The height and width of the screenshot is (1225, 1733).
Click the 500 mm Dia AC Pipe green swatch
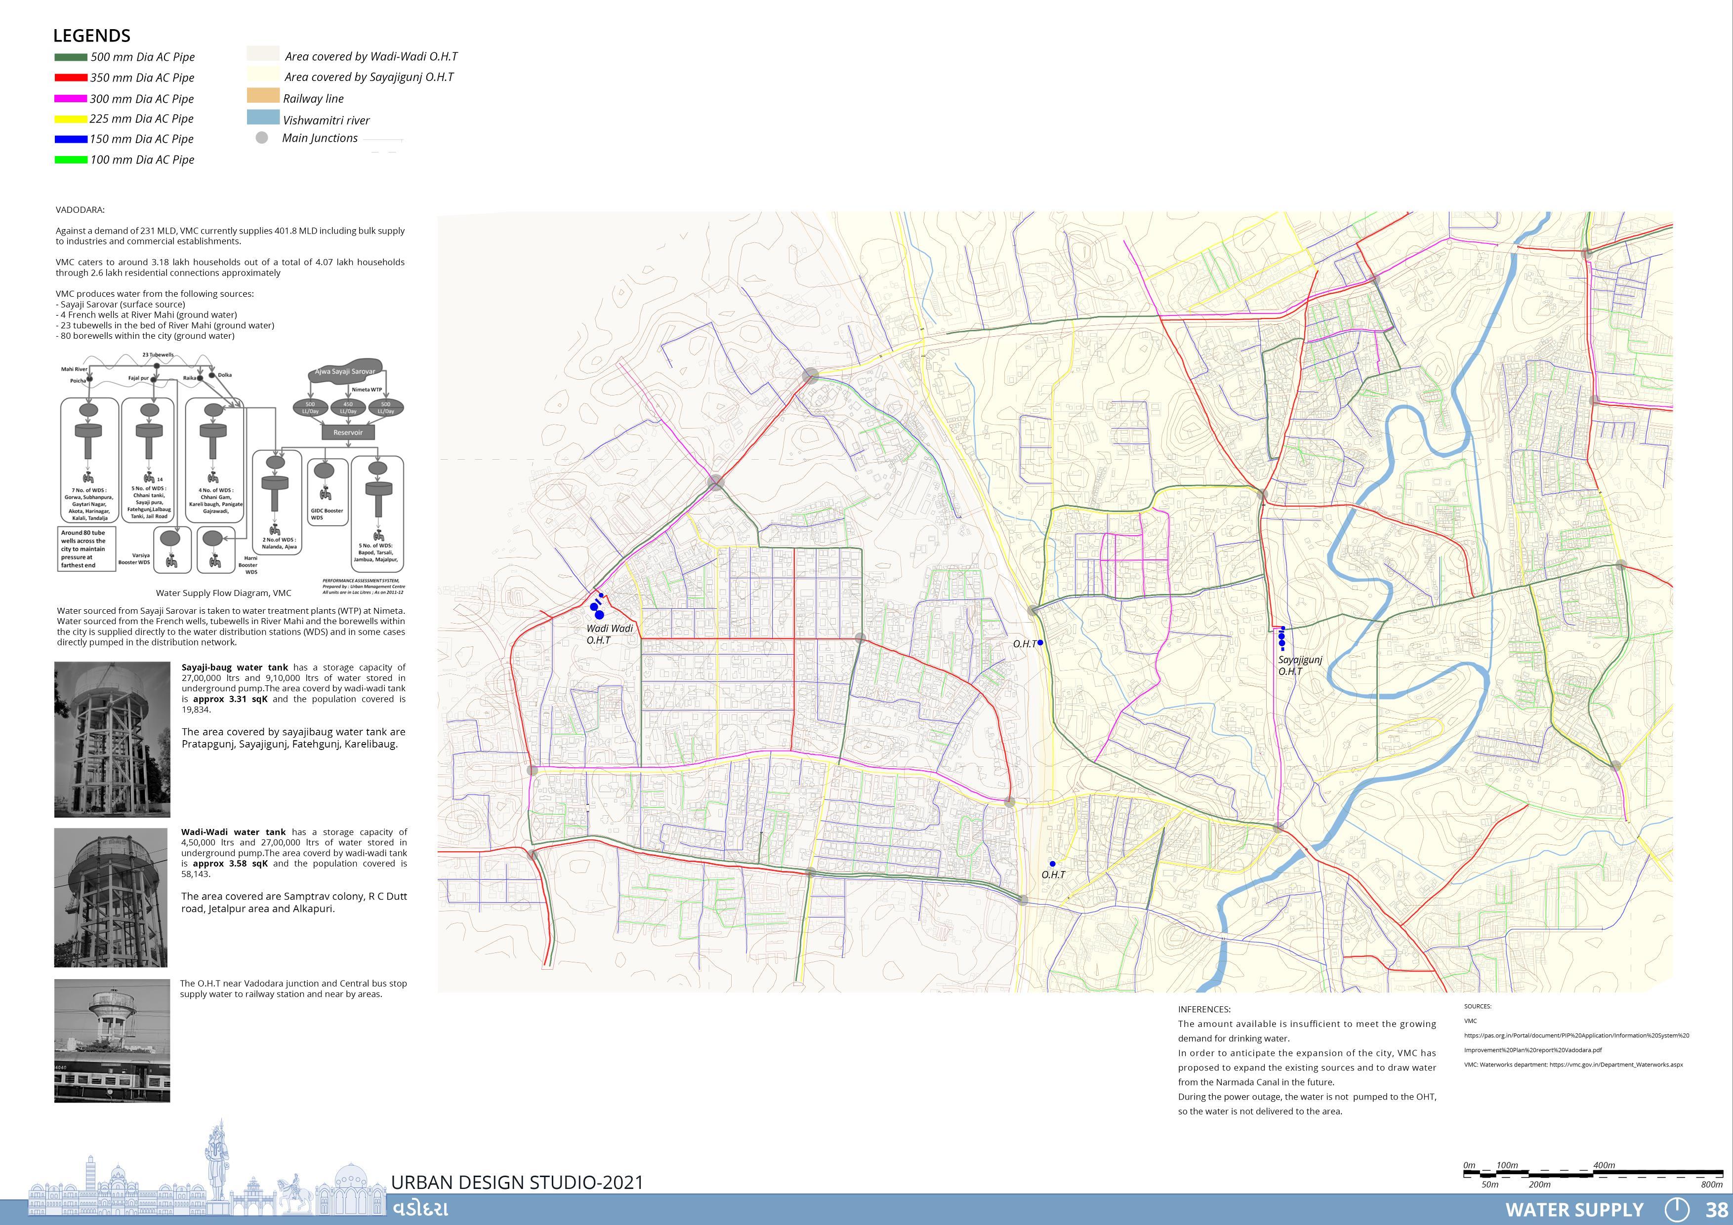[71, 57]
